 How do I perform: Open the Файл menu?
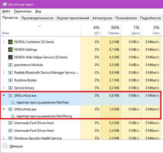click(6, 11)
